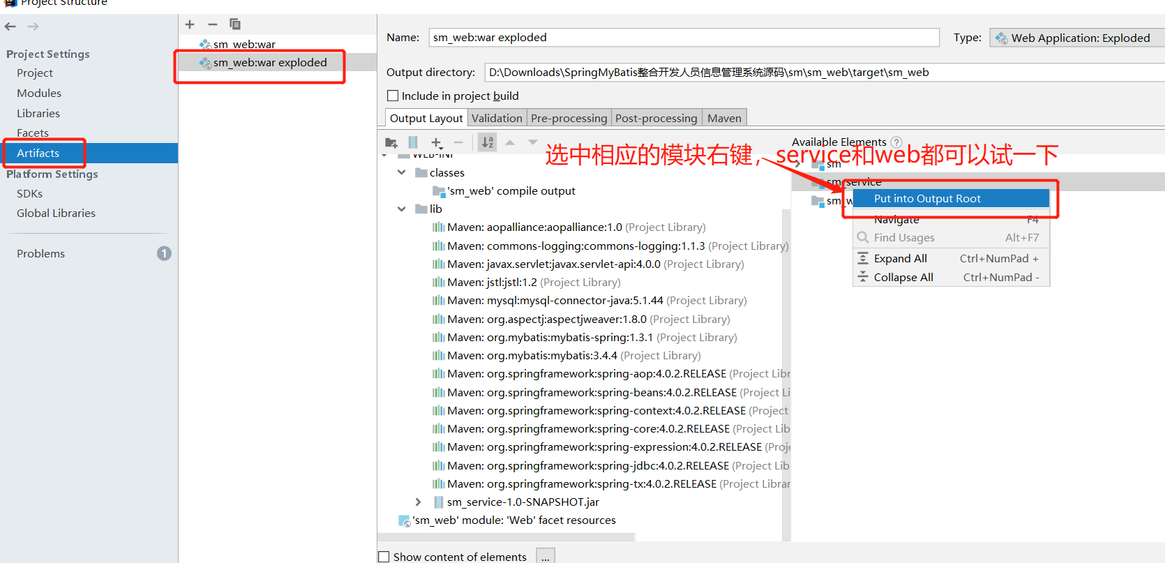This screenshot has width=1165, height=563.
Task: Enable Show content of elements checkbox
Action: pos(384,557)
